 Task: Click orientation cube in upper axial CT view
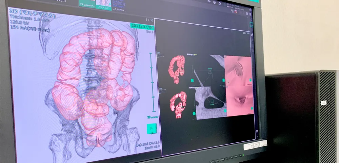[224, 80]
